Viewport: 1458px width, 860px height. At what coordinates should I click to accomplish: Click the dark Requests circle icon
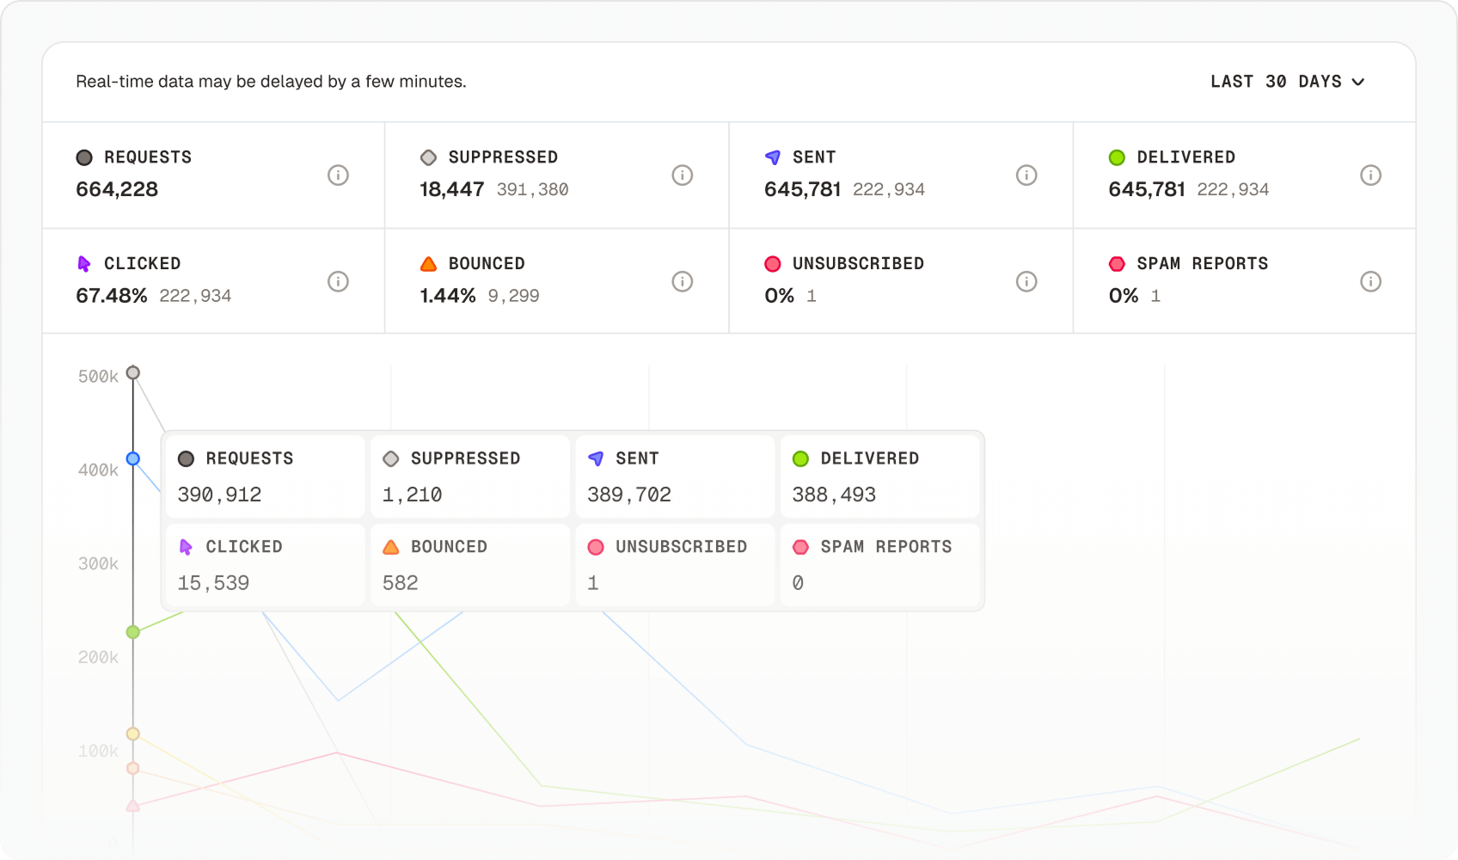pyautogui.click(x=83, y=157)
